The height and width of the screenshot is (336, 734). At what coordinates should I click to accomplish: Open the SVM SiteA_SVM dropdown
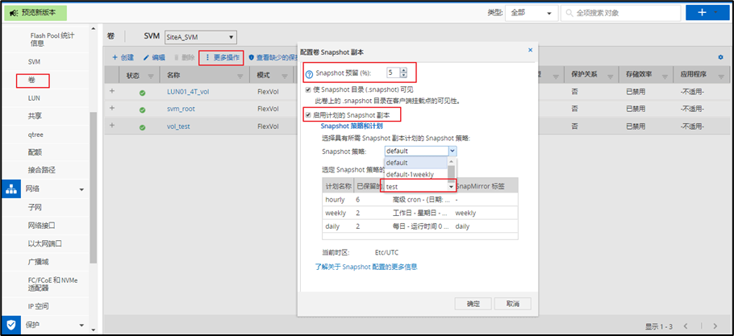(199, 37)
